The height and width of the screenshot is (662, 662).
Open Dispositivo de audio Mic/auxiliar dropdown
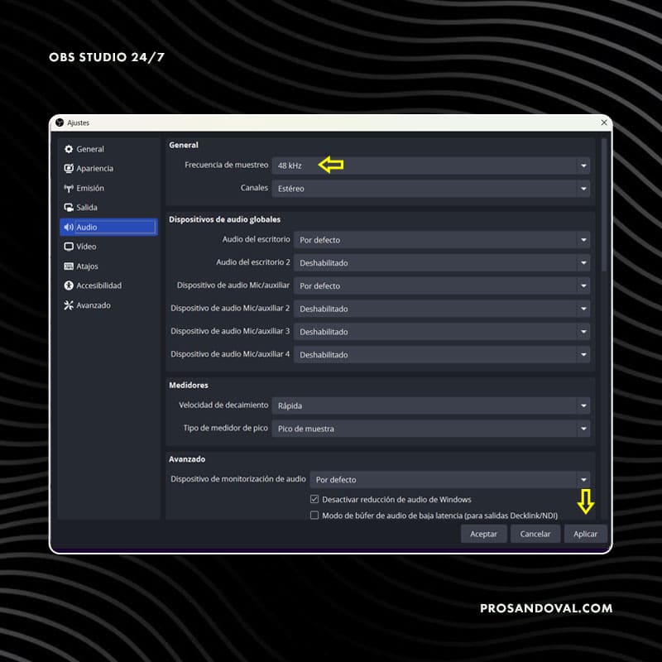(x=442, y=285)
